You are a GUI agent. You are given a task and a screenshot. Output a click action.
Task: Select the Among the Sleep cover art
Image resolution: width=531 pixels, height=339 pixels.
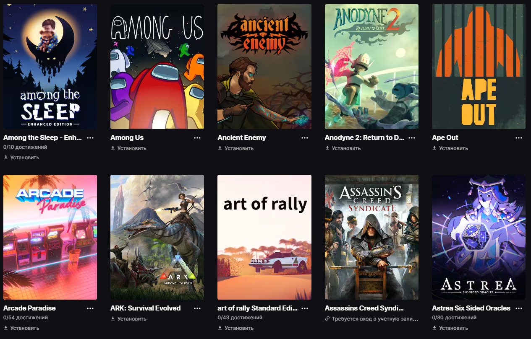click(x=50, y=67)
